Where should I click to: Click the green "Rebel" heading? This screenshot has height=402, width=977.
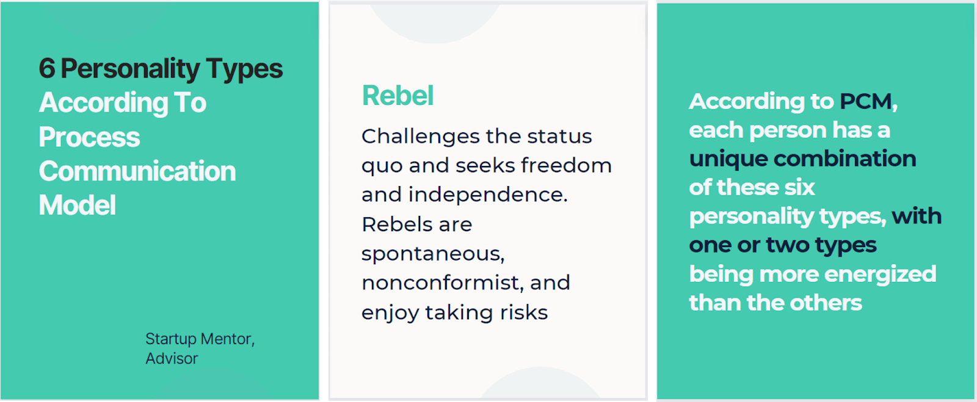point(398,96)
